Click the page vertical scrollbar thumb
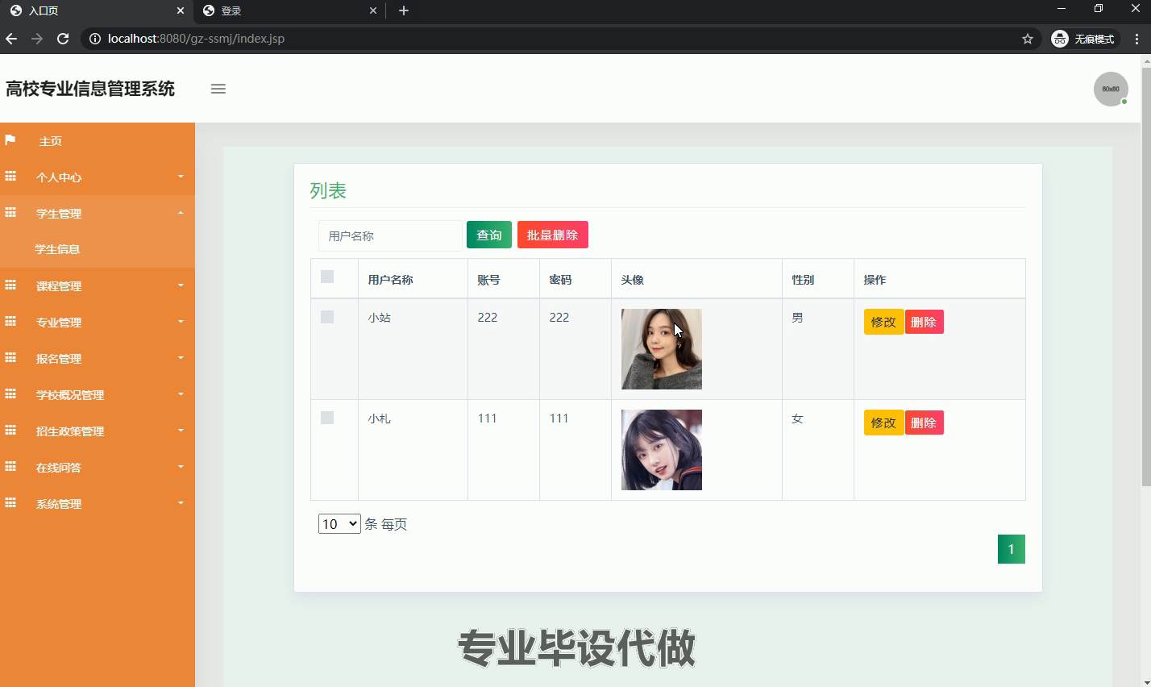The height and width of the screenshot is (687, 1151). pyautogui.click(x=1146, y=276)
